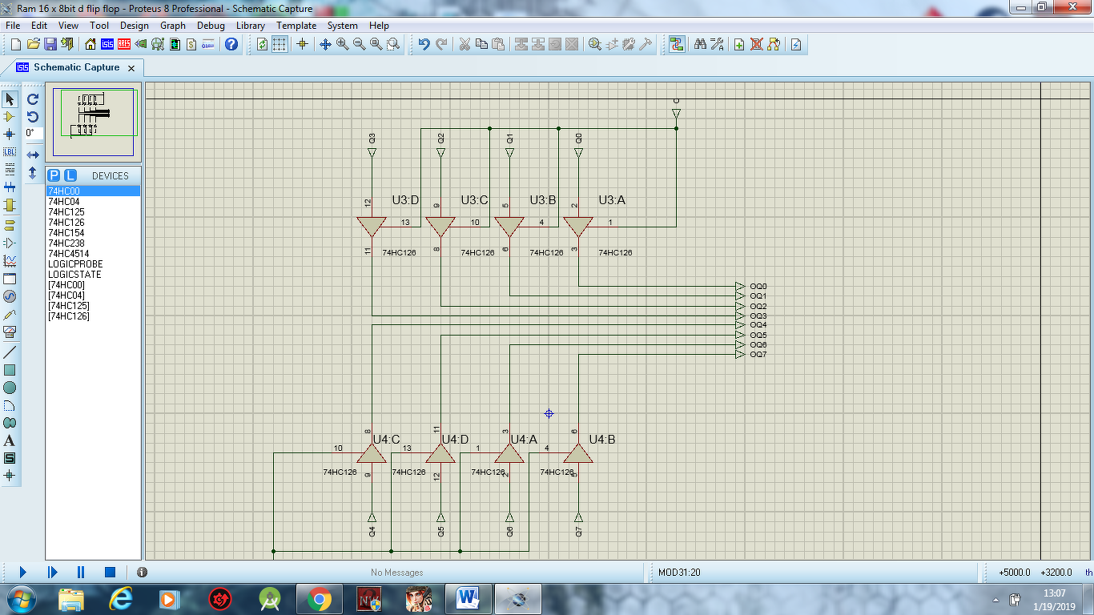The image size is (1094, 615).
Task: Select the Component mode tool
Action: click(10, 117)
